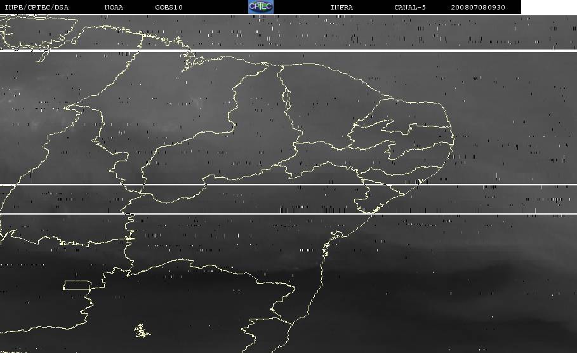Click the topmost white horizontal scan line
This screenshot has width=577, height=353.
[x=288, y=51]
